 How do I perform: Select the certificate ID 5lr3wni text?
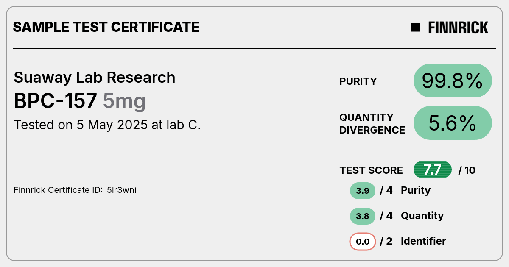(122, 190)
